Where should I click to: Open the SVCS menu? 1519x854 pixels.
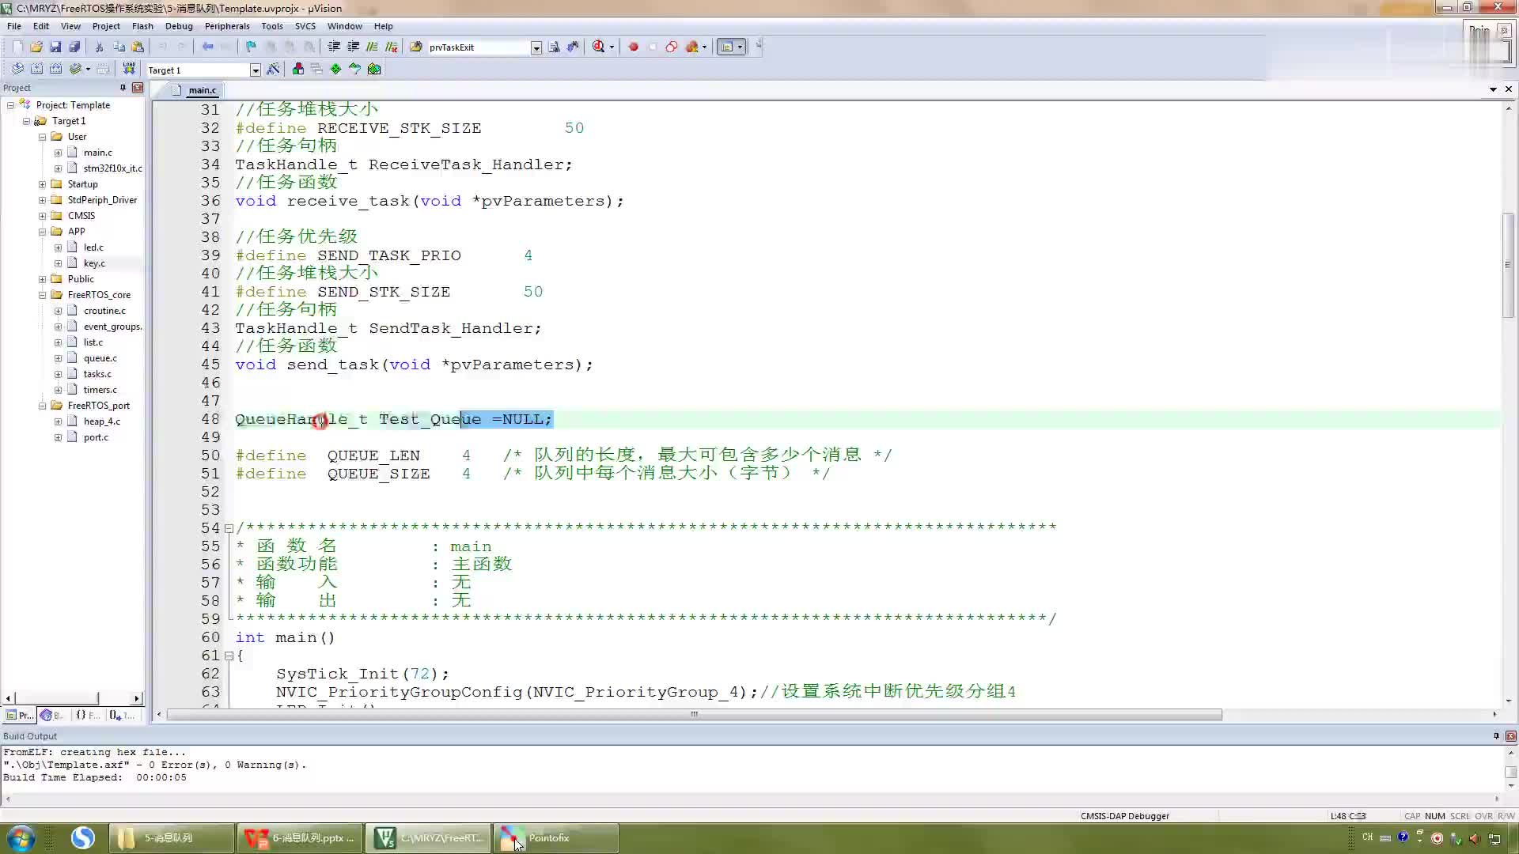305,26
